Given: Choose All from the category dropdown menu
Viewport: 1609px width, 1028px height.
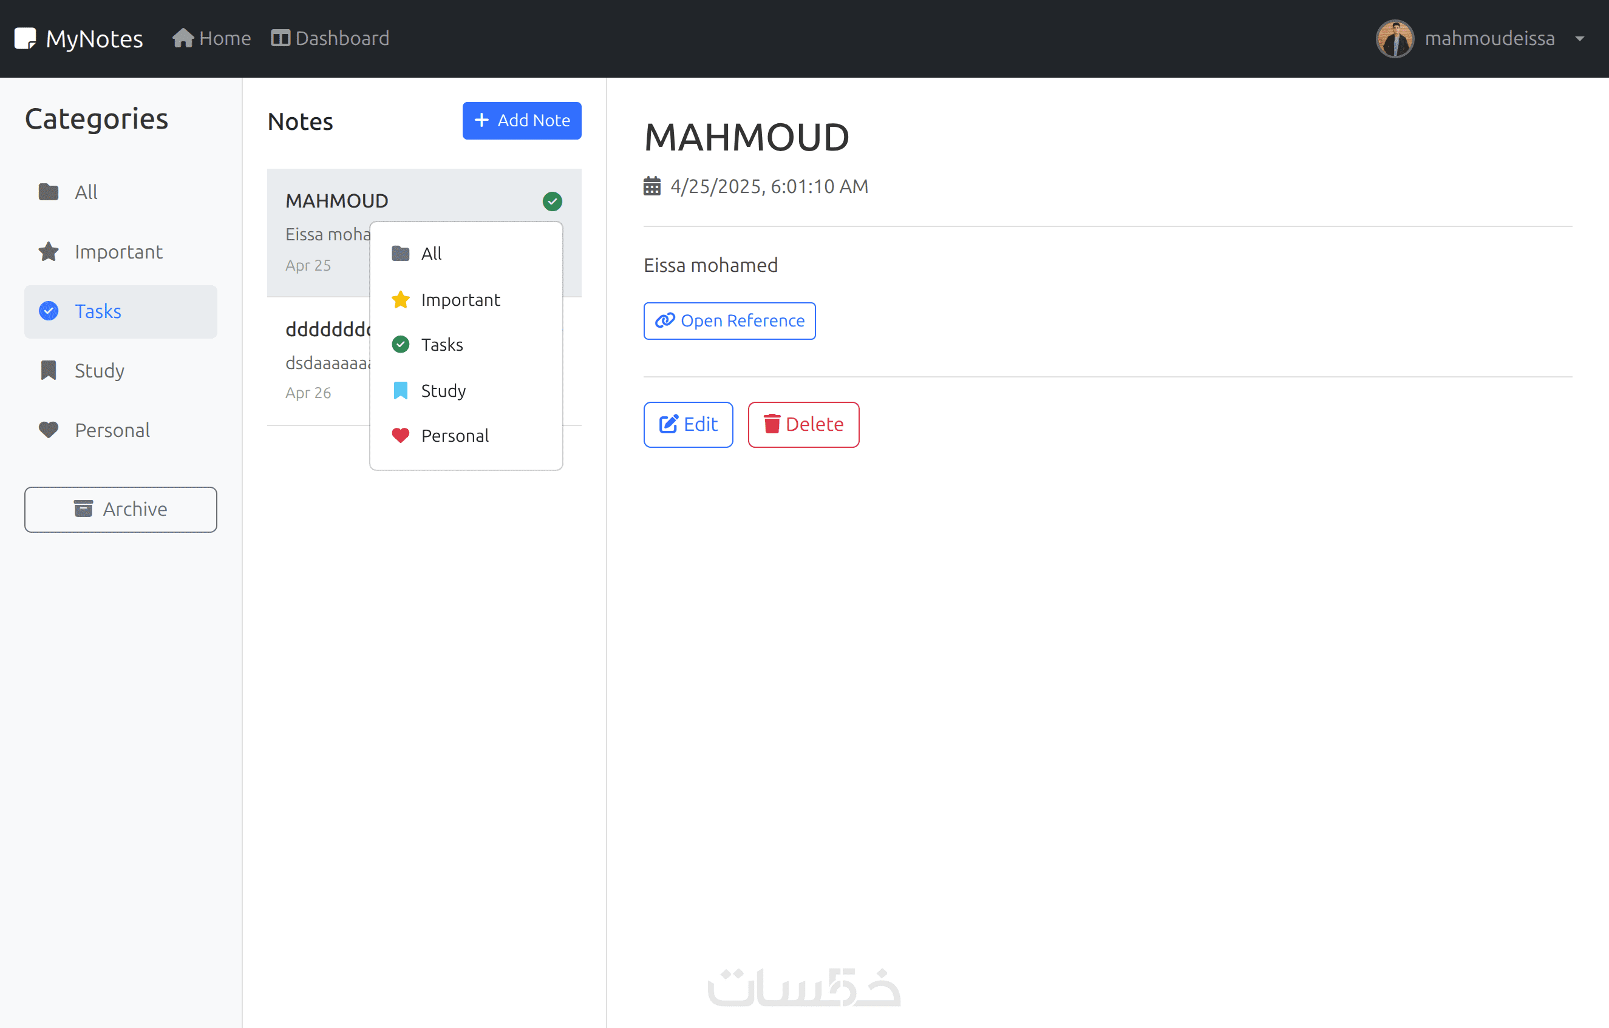Looking at the screenshot, I should [x=432, y=254].
